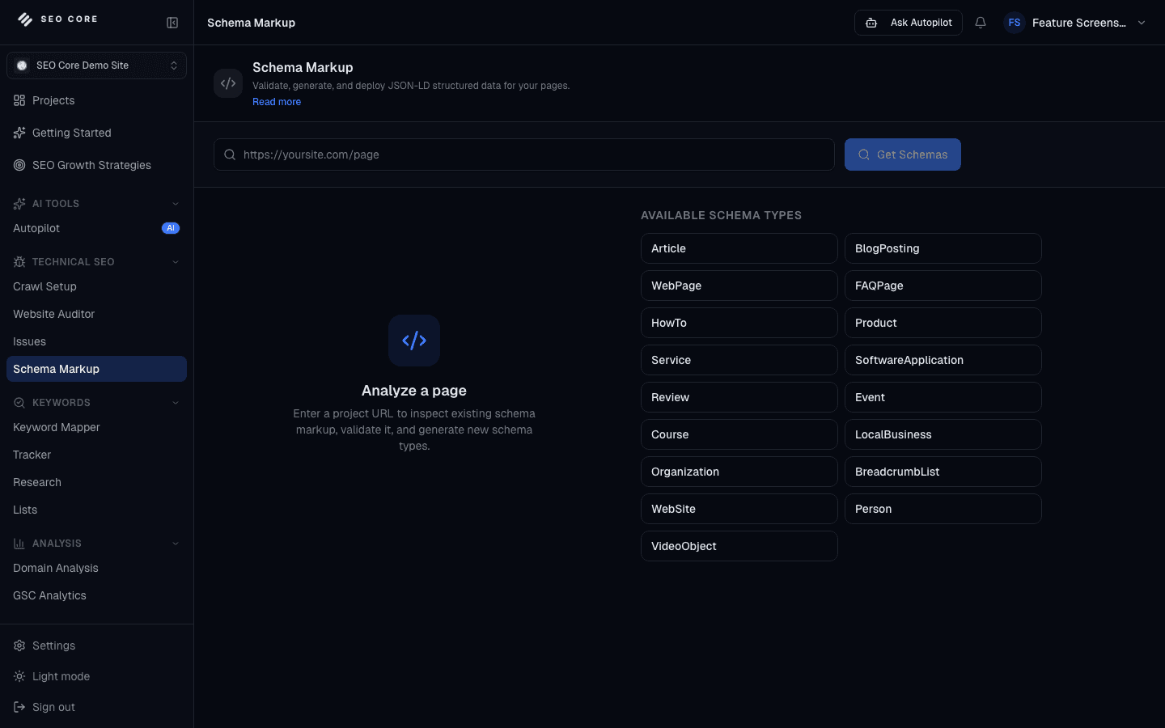Screen dimensions: 1165x728
Task: Open Domain Analysis
Action: (96, 568)
